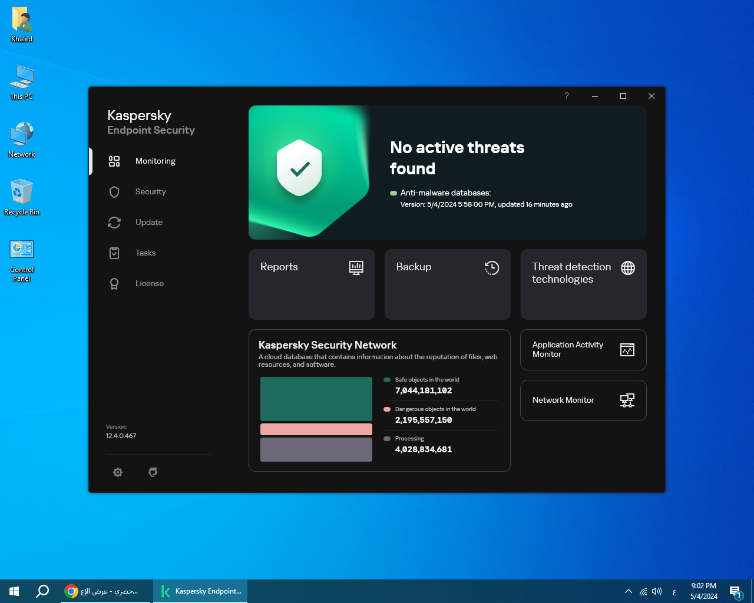Click the Reports chart monitor icon
This screenshot has width=754, height=603.
(356, 268)
